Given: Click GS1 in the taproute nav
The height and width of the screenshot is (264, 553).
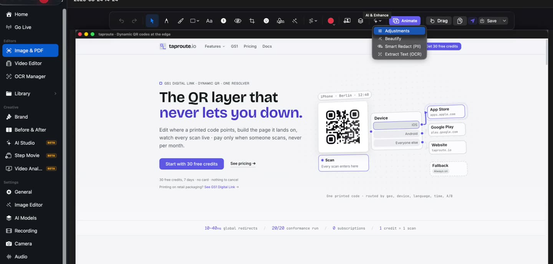Looking at the screenshot, I should point(234,46).
